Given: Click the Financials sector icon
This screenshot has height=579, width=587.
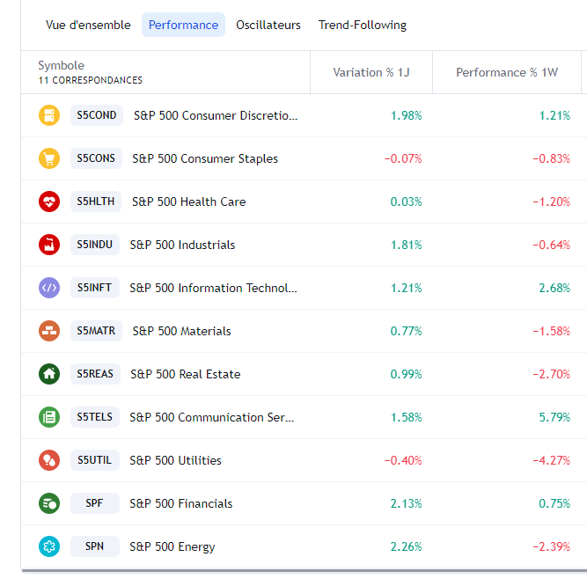Looking at the screenshot, I should (x=49, y=503).
